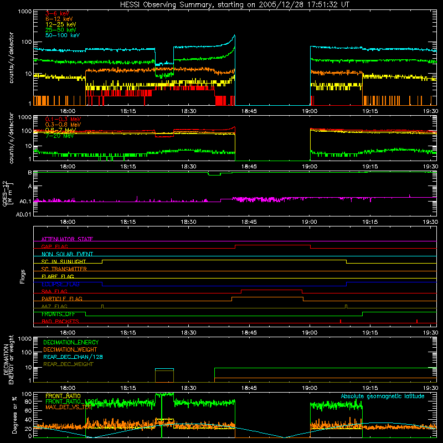This screenshot has width=443, height=443.
Task: Select the green 25-50 keV legend entry
Action: (61, 30)
